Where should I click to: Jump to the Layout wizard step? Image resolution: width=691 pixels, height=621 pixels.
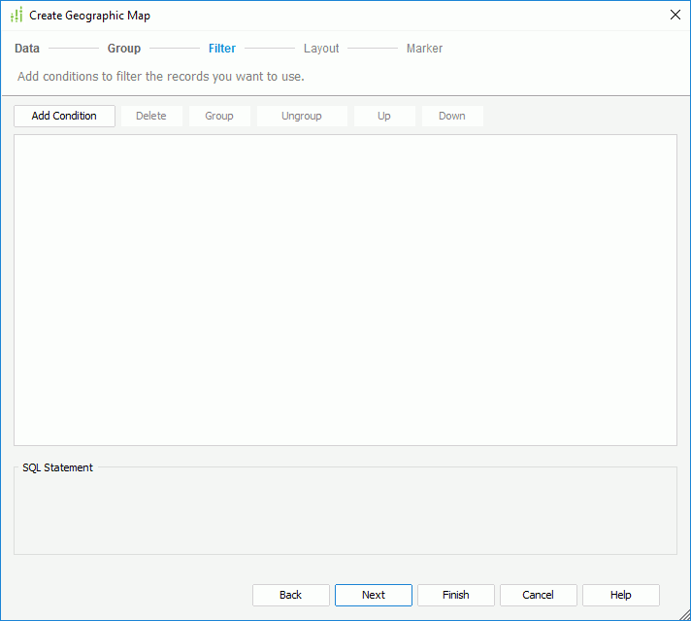pos(321,49)
